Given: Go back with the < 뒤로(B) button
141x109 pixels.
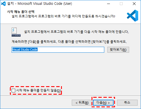Looking at the screenshot, I should (x=82, y=103).
